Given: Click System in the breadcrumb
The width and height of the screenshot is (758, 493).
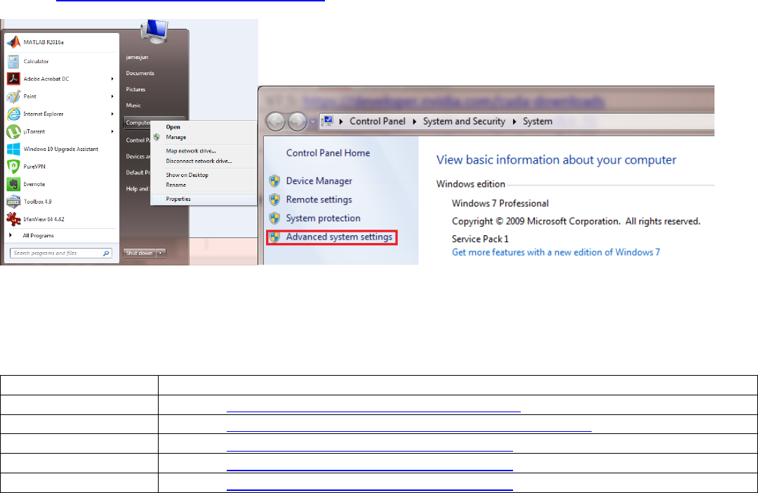Looking at the screenshot, I should coord(538,121).
